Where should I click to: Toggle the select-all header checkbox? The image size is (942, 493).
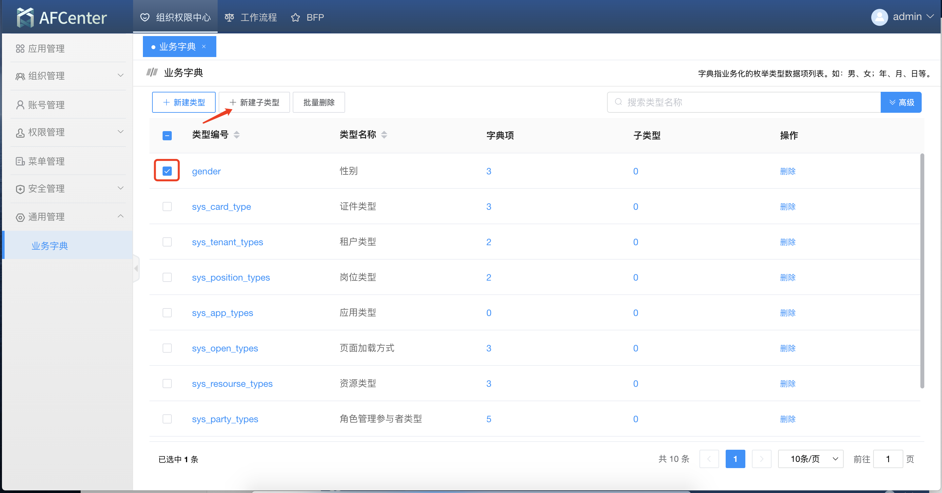[167, 136]
